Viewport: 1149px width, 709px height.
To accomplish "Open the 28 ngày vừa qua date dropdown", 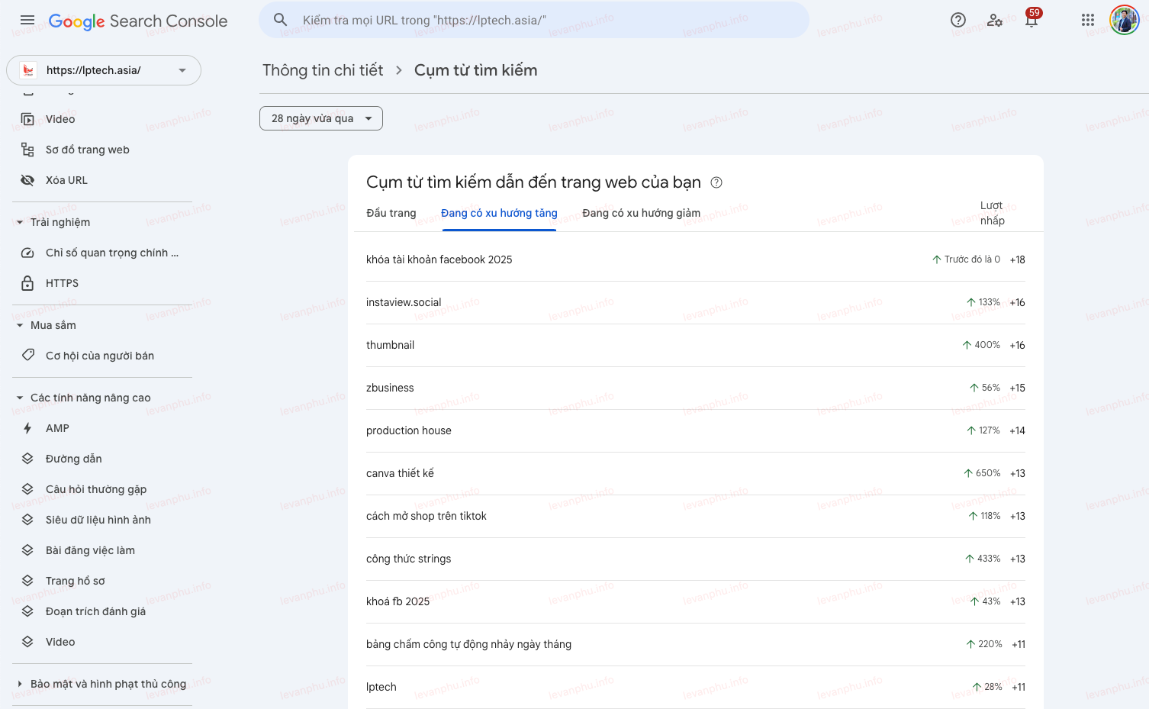I will pyautogui.click(x=321, y=118).
